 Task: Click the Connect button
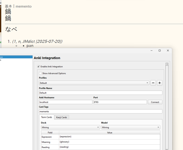click(x=155, y=102)
